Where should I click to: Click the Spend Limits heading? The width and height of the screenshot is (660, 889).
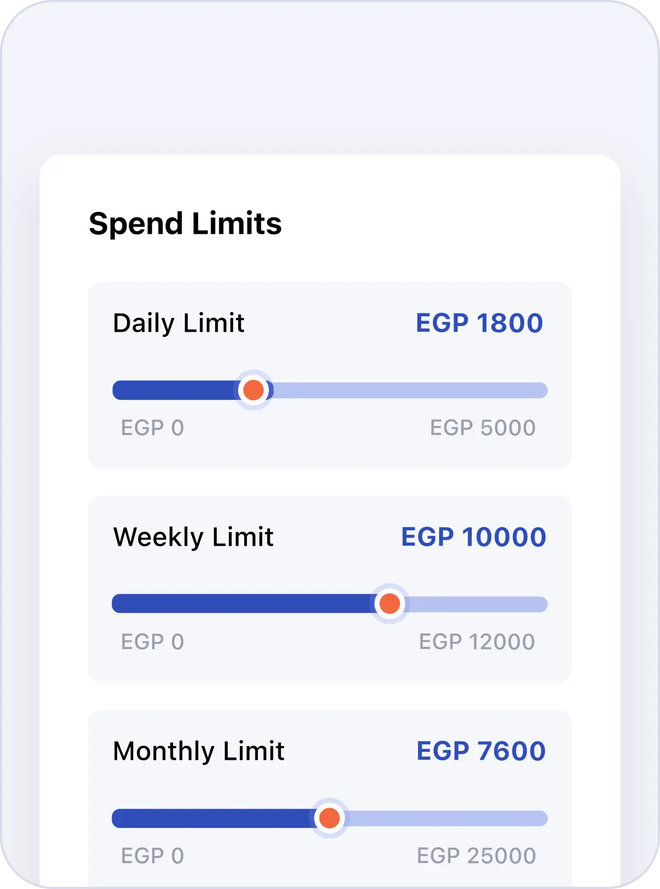click(x=185, y=224)
